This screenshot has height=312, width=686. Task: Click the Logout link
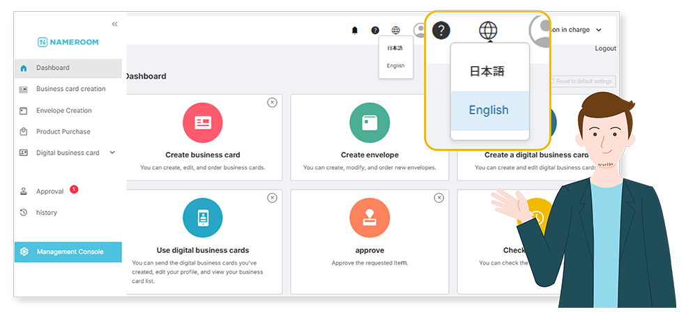coord(605,49)
